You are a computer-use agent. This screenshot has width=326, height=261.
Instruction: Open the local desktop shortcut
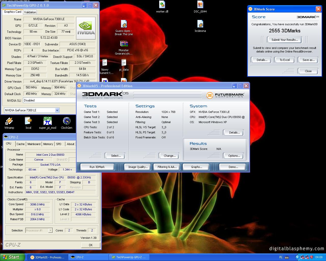[x=28, y=123]
